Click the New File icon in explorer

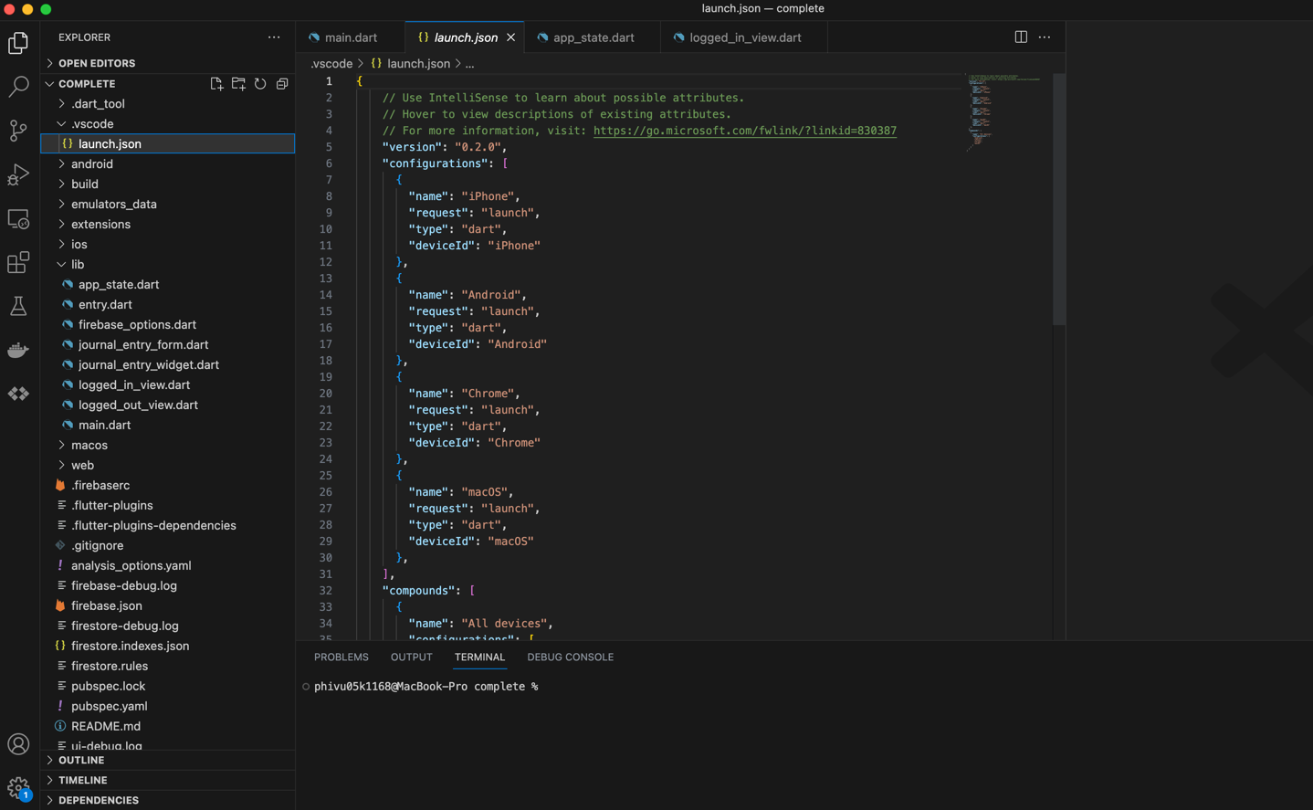216,84
